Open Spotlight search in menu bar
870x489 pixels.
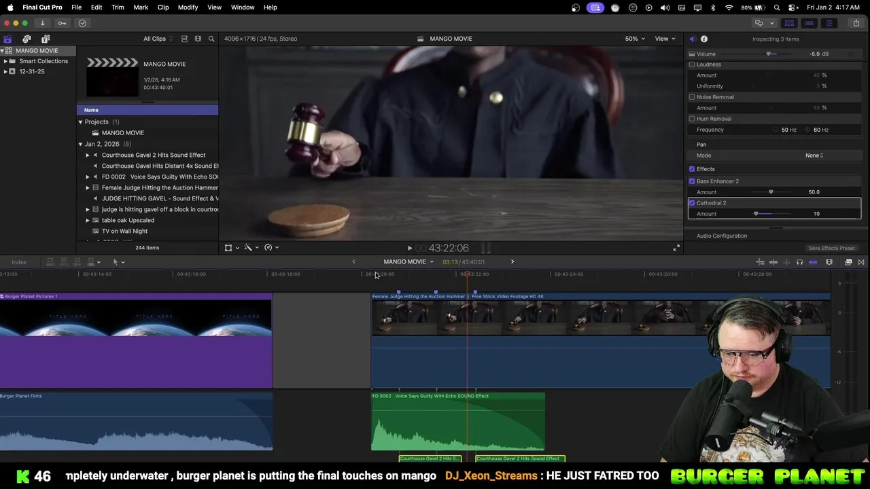click(776, 7)
